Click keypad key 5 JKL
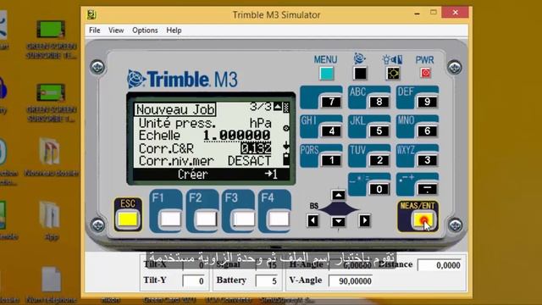Screen dimensions: 542x305 (x=379, y=131)
